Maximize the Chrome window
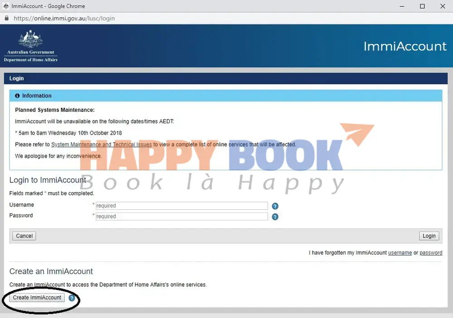Viewport: 453px width, 318px height. pyautogui.click(x=422, y=6)
